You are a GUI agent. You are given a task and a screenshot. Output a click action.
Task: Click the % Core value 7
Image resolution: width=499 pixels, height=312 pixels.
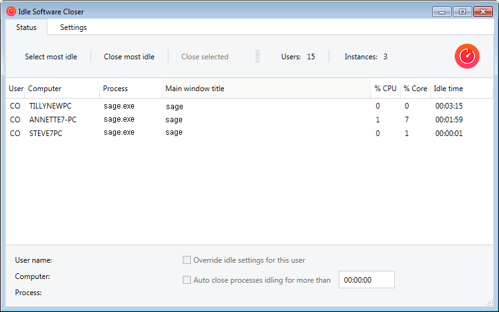click(x=407, y=120)
